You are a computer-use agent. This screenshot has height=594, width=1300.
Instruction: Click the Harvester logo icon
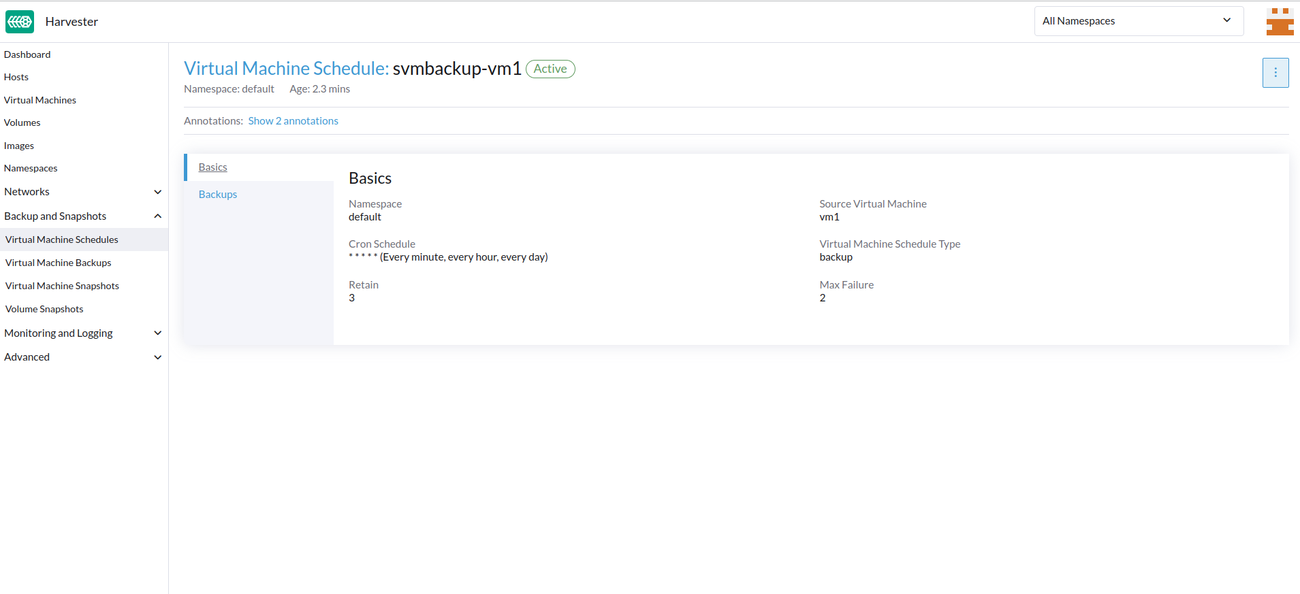tap(20, 22)
